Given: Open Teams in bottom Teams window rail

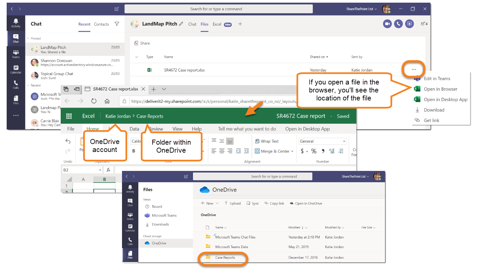Looking at the screenshot, I should click(x=130, y=216).
